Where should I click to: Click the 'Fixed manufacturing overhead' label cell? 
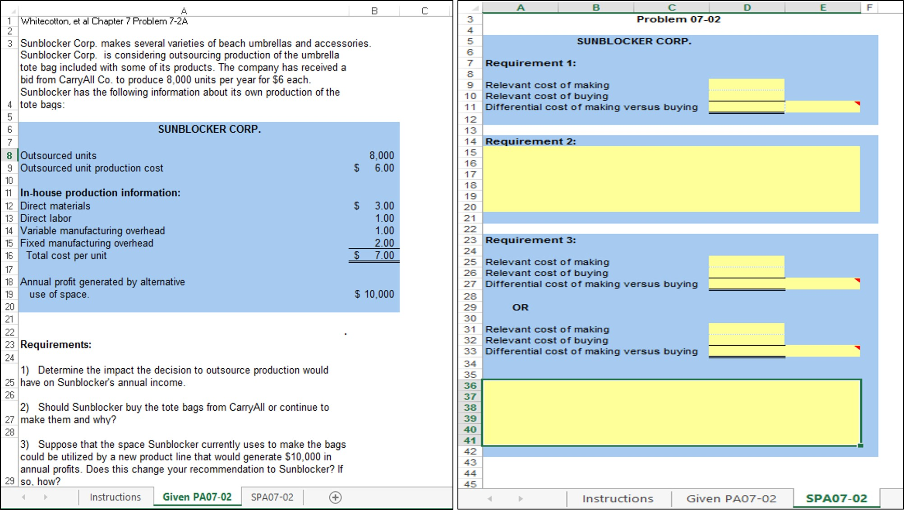pos(87,243)
